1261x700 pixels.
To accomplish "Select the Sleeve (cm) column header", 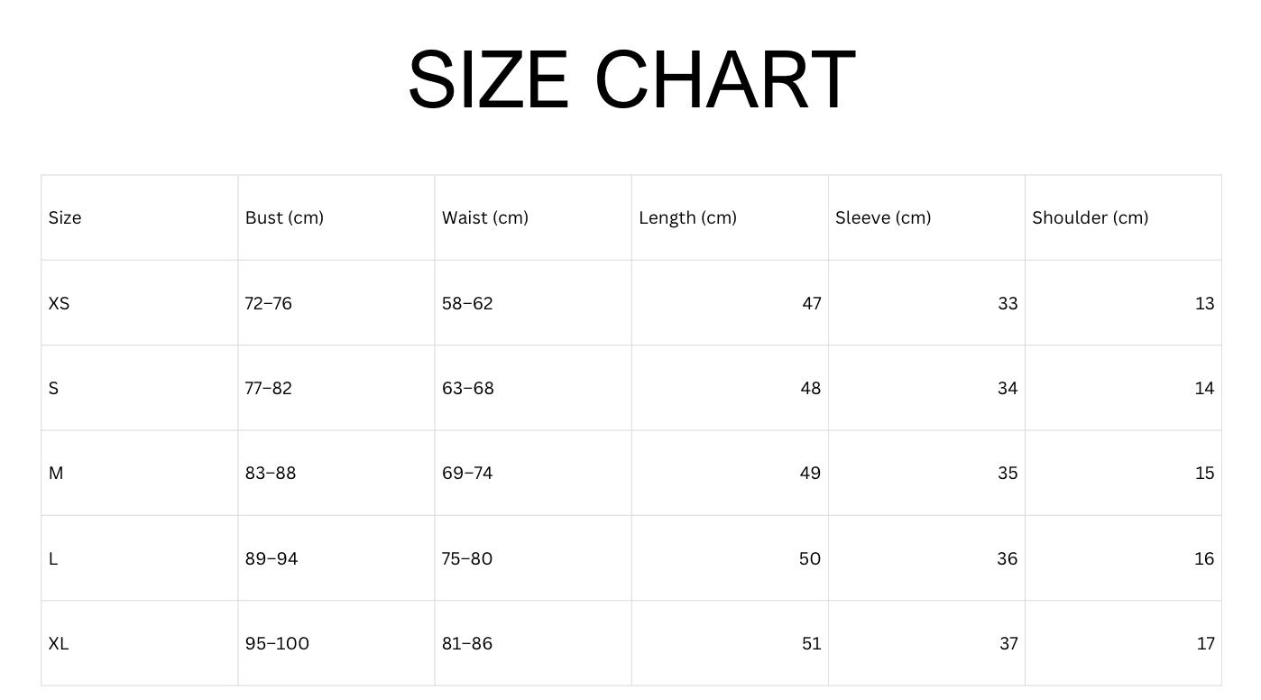I will tap(883, 217).
